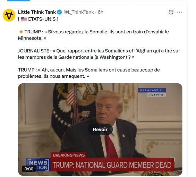
Task: Click the US flag emoji
Action: tap(24, 19)
